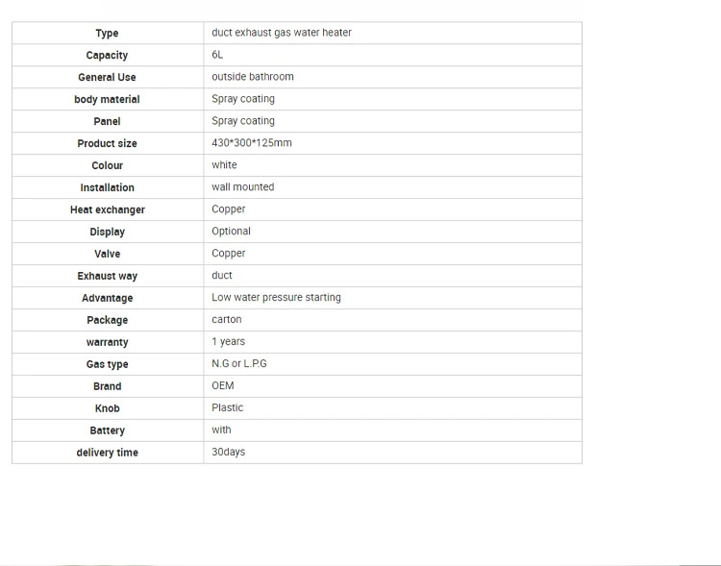Select the '30days' delivery time value
The width and height of the screenshot is (721, 566).
(x=229, y=452)
